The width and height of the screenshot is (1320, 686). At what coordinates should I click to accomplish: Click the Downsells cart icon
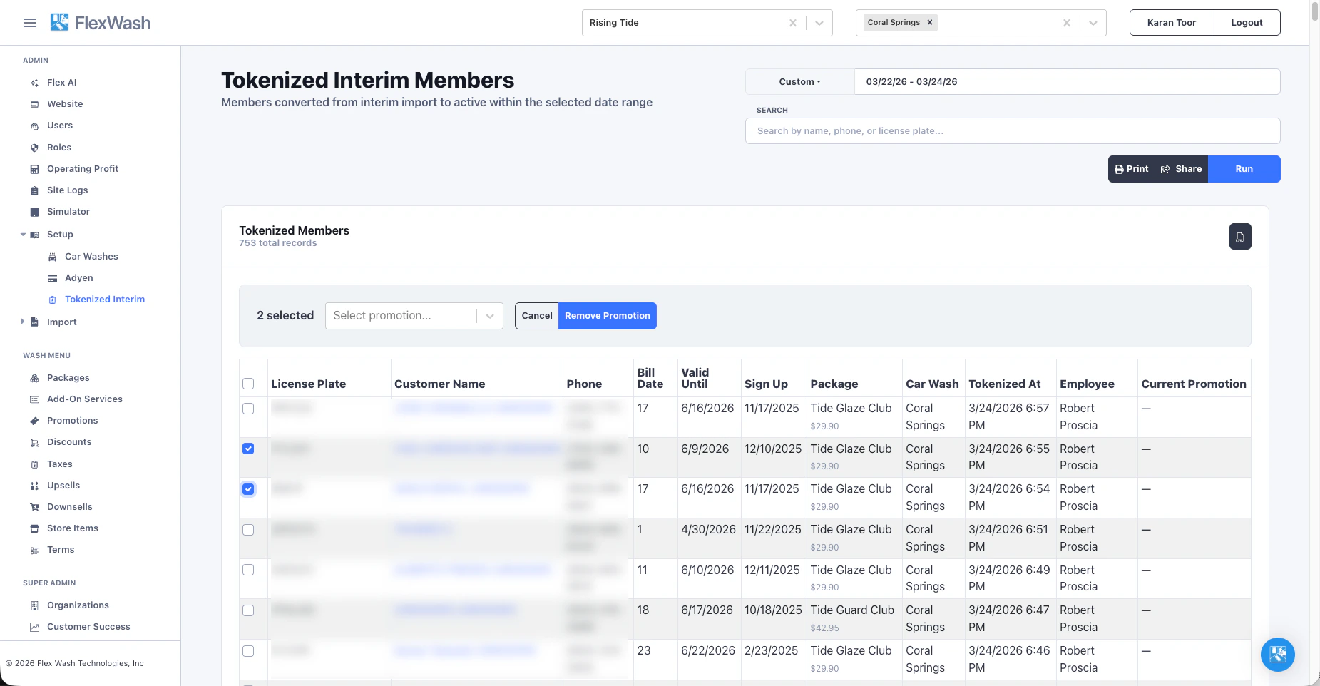click(34, 507)
